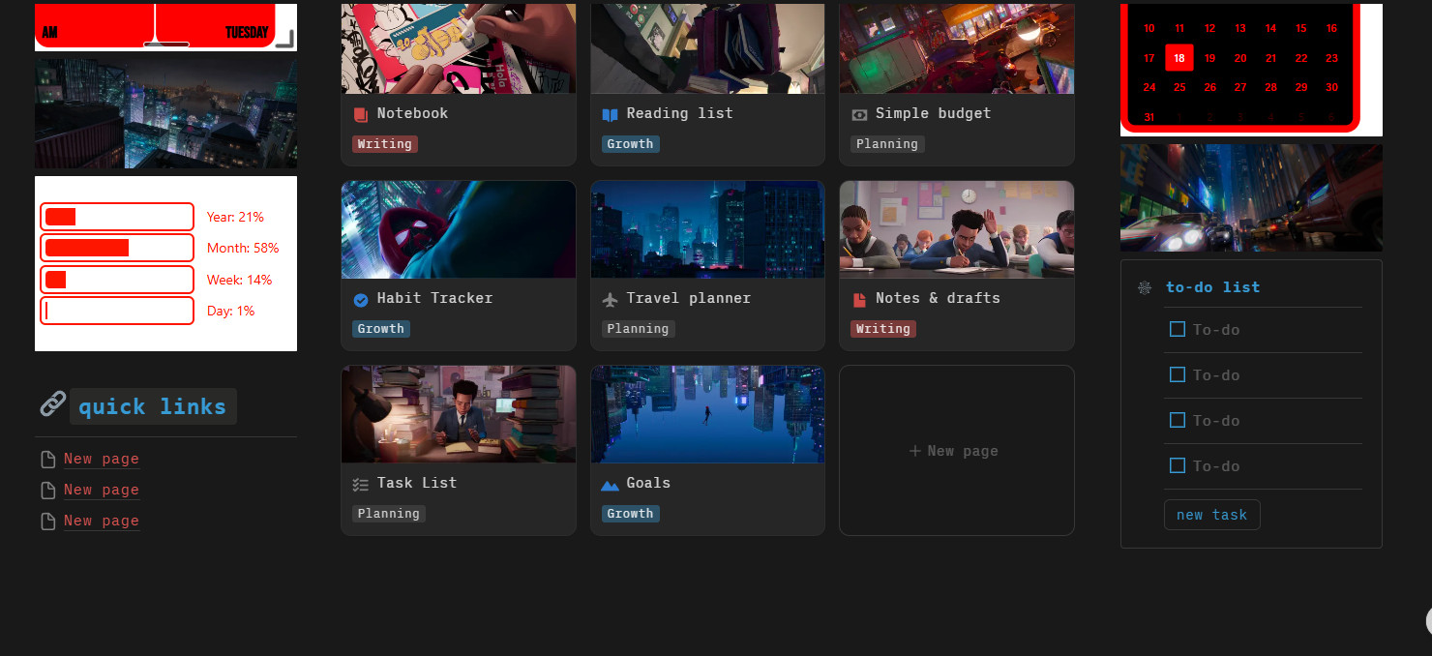Add a page with the + New page card
The image size is (1432, 656).
click(956, 450)
